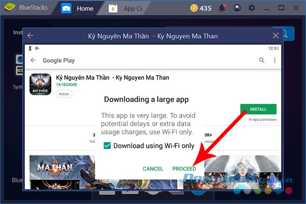This screenshot has width=306, height=204.
Task: Switch to the App Center tab
Action: coord(126,8)
